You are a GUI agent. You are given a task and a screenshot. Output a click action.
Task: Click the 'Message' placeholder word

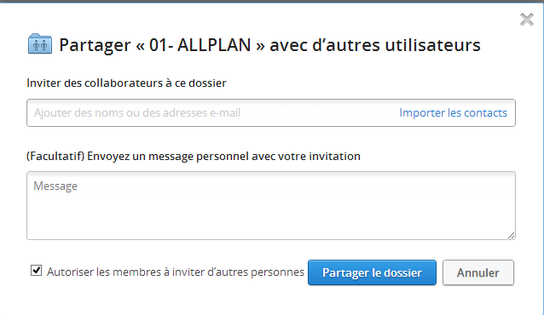coord(55,186)
